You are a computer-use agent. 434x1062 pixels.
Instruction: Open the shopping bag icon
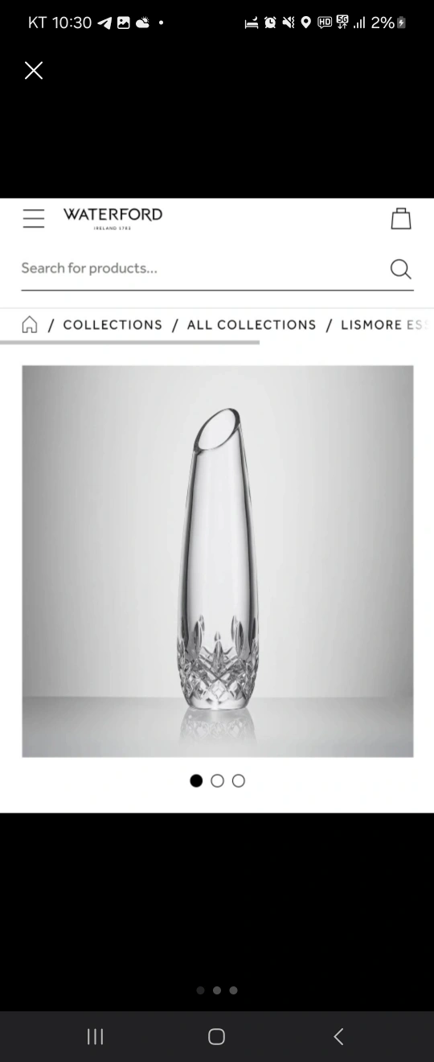[401, 218]
